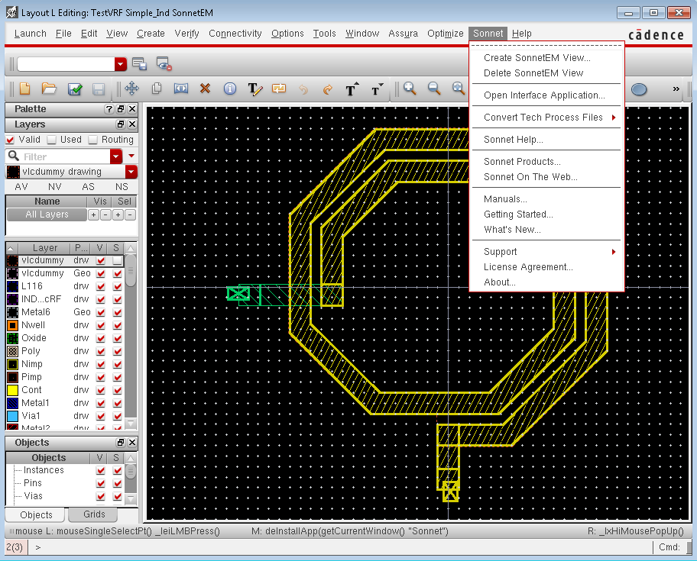
Task: Select the Stretch tool icon
Action: click(x=181, y=89)
